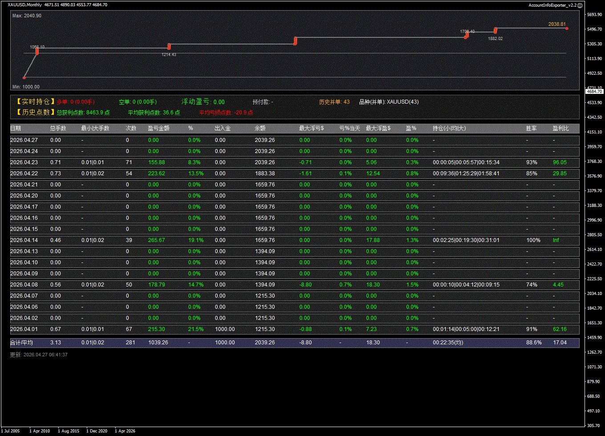Click the 胜率 column header
605x436 pixels.
pyautogui.click(x=531, y=129)
